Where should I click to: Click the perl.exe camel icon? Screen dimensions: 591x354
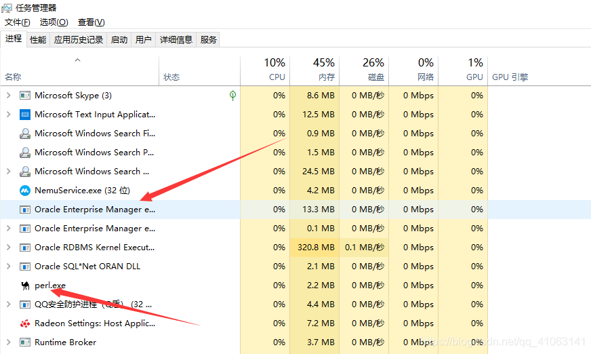point(25,286)
